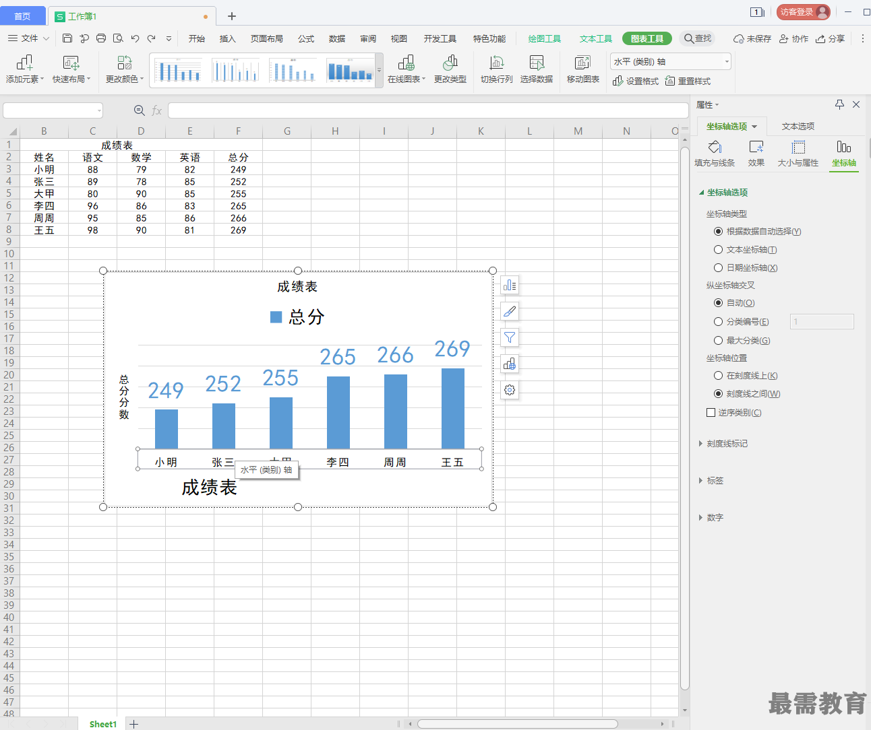Select 坐标轴 (Axis) panel icon

tap(844, 154)
